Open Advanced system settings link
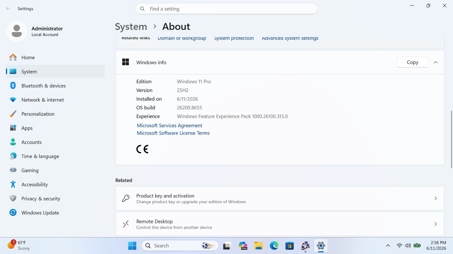 290,38
